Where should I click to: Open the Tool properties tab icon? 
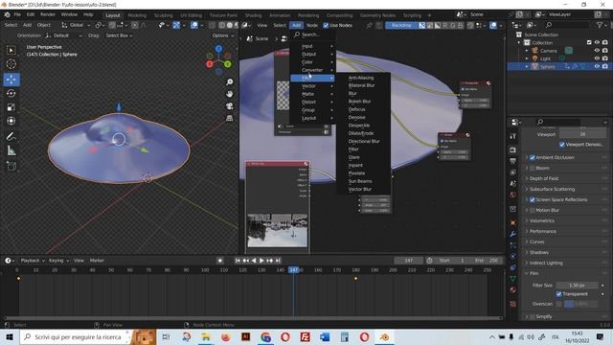pyautogui.click(x=513, y=136)
